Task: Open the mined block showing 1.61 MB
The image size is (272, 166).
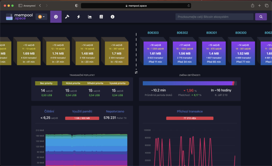Action: click(x=155, y=53)
